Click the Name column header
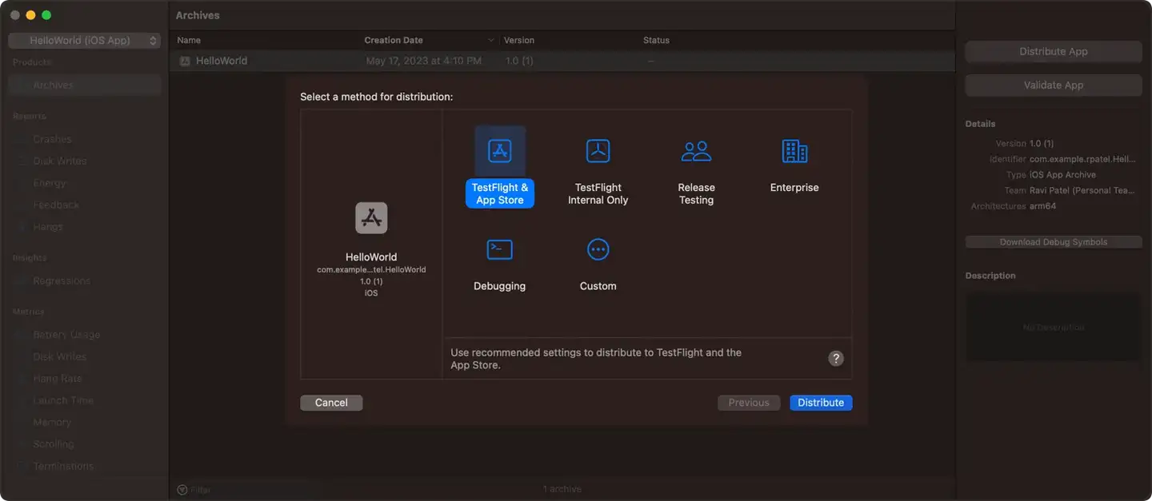 point(189,40)
